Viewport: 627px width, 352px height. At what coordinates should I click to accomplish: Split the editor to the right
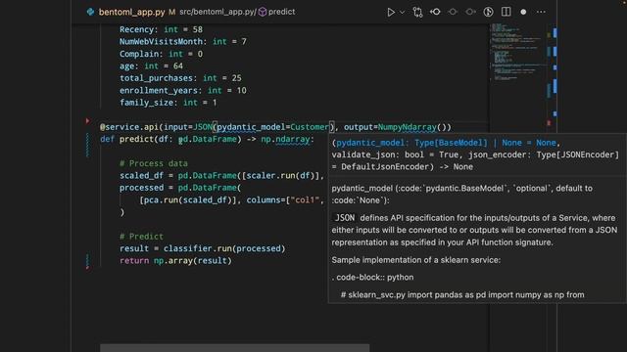[x=506, y=12]
